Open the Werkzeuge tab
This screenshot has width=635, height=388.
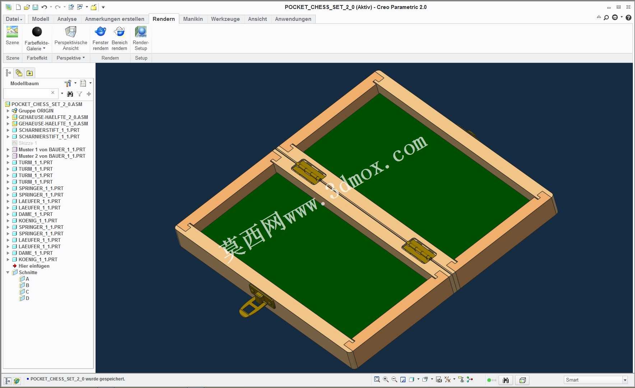226,19
